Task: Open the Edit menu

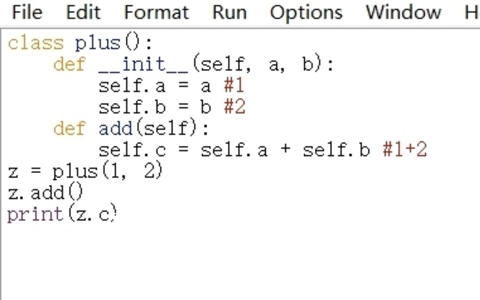Action: tap(83, 13)
